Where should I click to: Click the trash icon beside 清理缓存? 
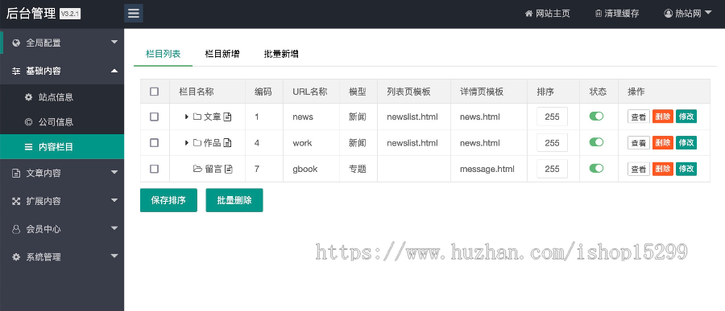pos(599,14)
